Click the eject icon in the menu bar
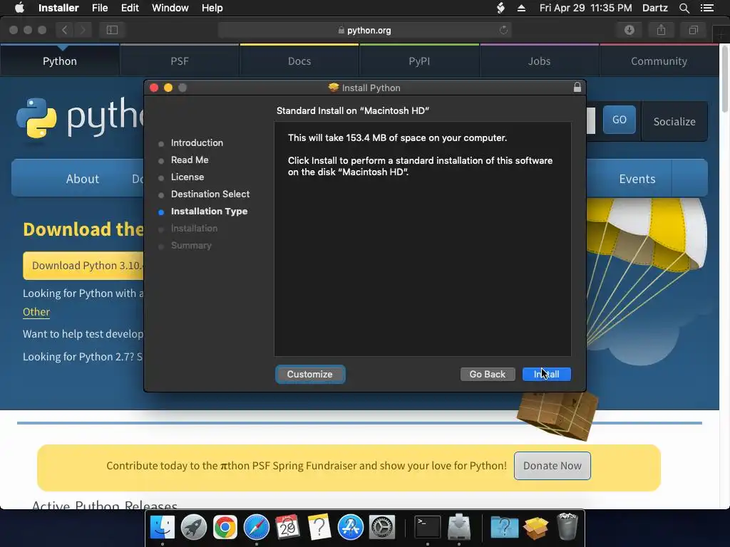The width and height of the screenshot is (730, 547). point(521,8)
